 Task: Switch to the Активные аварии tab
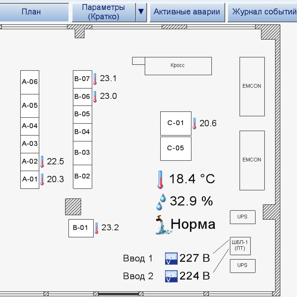tap(187, 11)
